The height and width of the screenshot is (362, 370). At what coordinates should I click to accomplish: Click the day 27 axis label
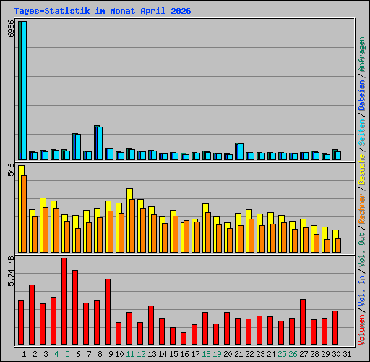(304, 354)
